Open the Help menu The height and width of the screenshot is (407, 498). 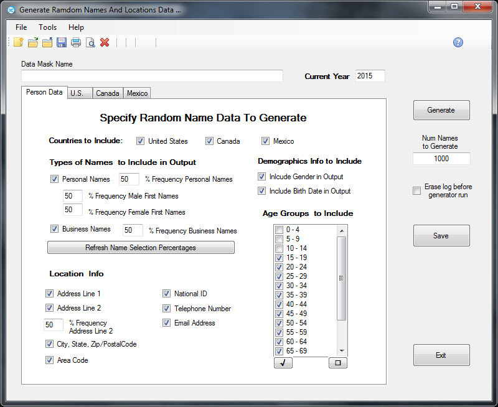[76, 27]
